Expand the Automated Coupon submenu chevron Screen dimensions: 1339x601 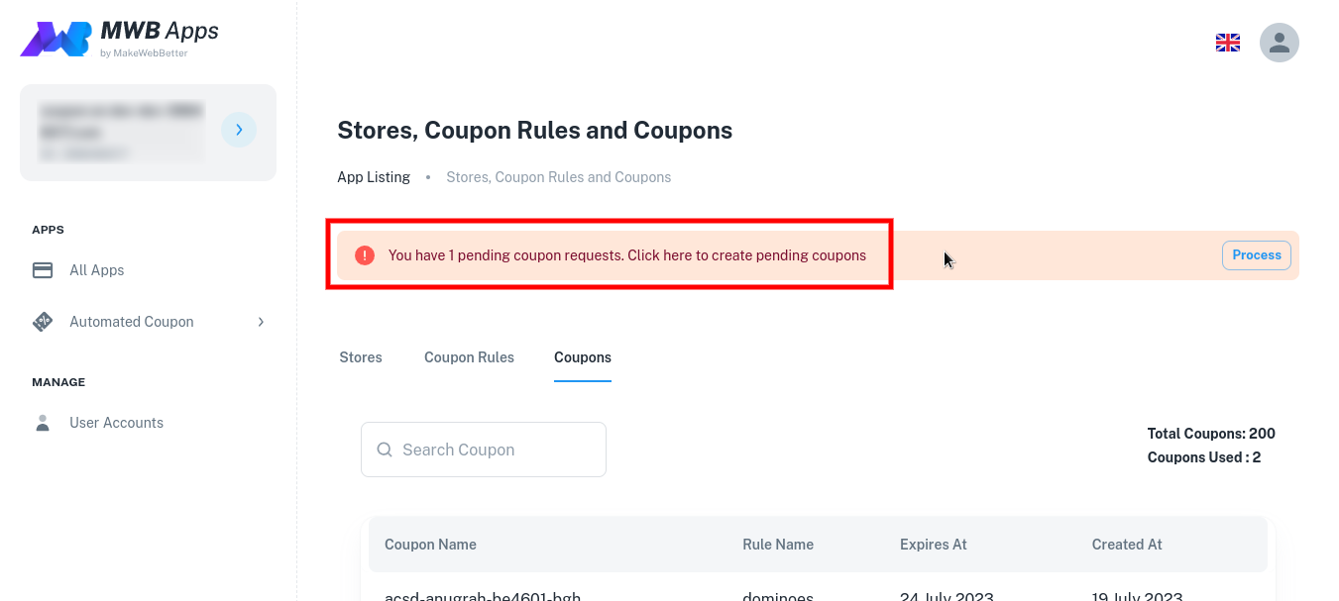261,322
